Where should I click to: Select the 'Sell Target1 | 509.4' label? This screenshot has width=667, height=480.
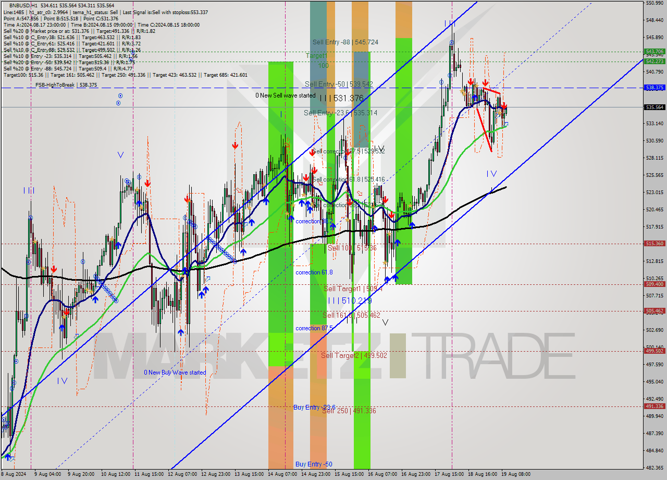[353, 289]
